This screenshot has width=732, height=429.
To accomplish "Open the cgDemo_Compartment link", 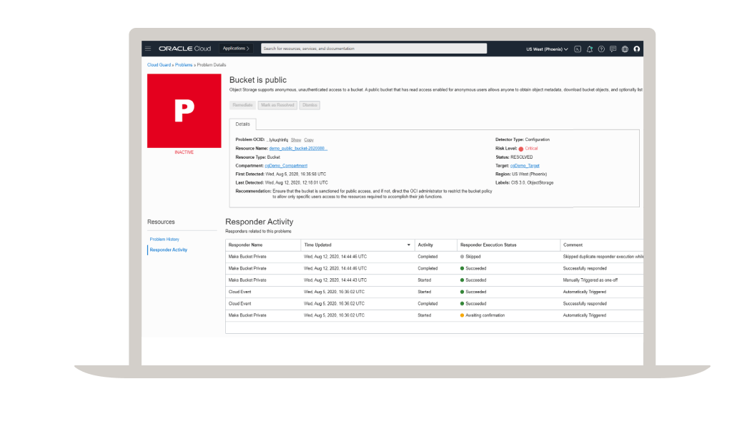I will [x=286, y=165].
